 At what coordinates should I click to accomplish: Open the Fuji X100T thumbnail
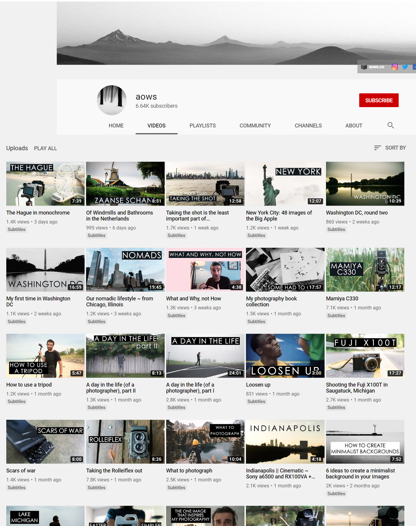coord(365,356)
